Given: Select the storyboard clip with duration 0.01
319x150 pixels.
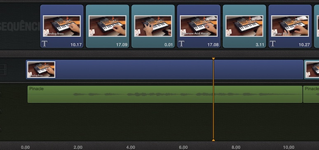Looking at the screenshot, I should tap(153, 26).
